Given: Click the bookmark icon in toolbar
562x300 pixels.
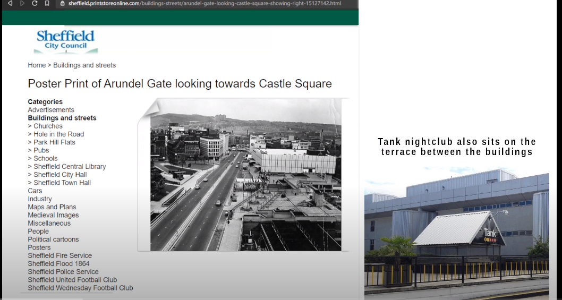Looking at the screenshot, I should pos(47,3).
